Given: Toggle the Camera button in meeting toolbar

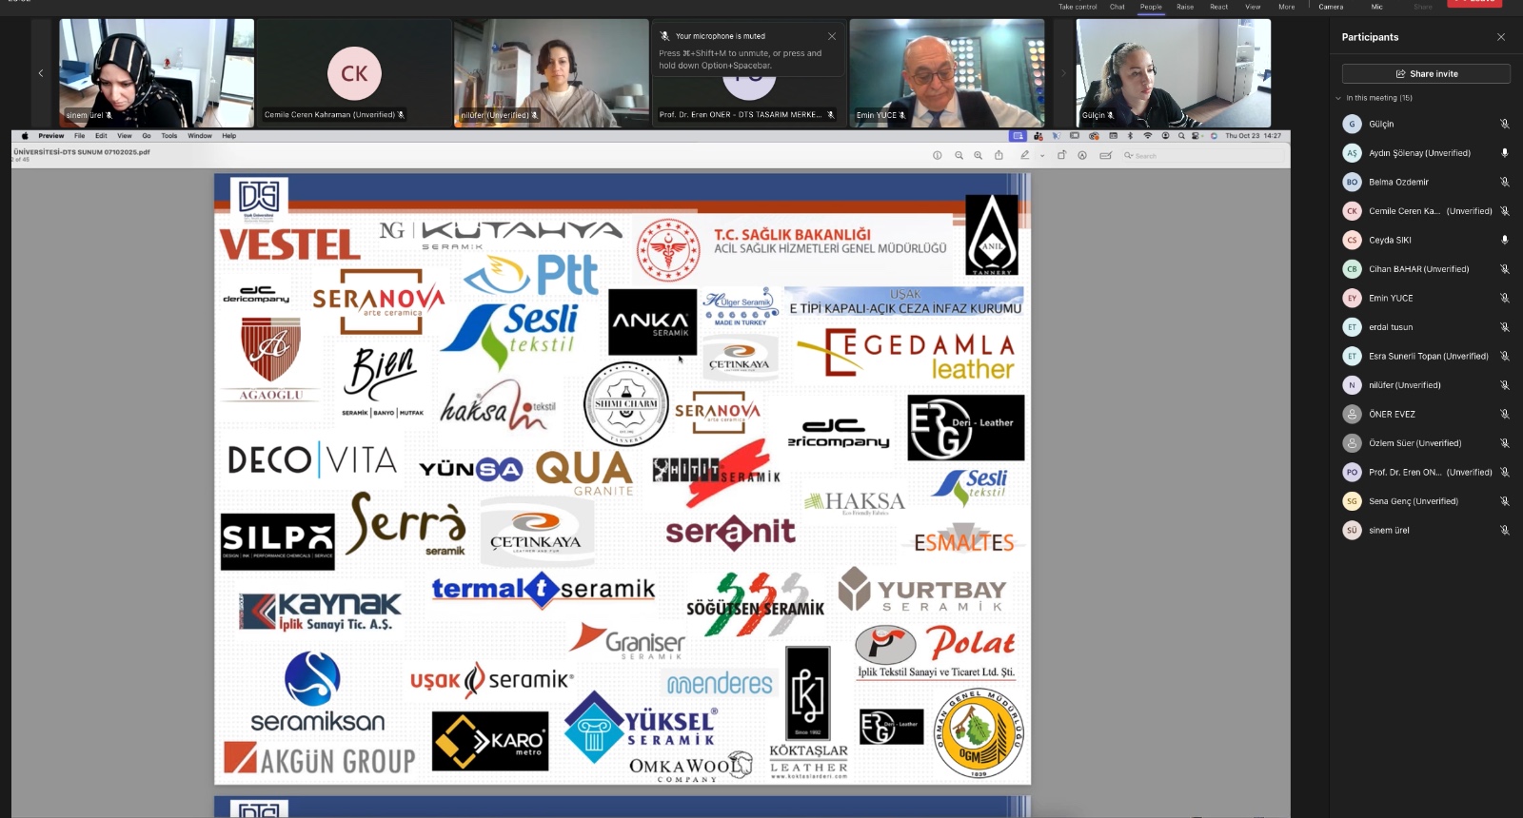Looking at the screenshot, I should pos(1331,7).
